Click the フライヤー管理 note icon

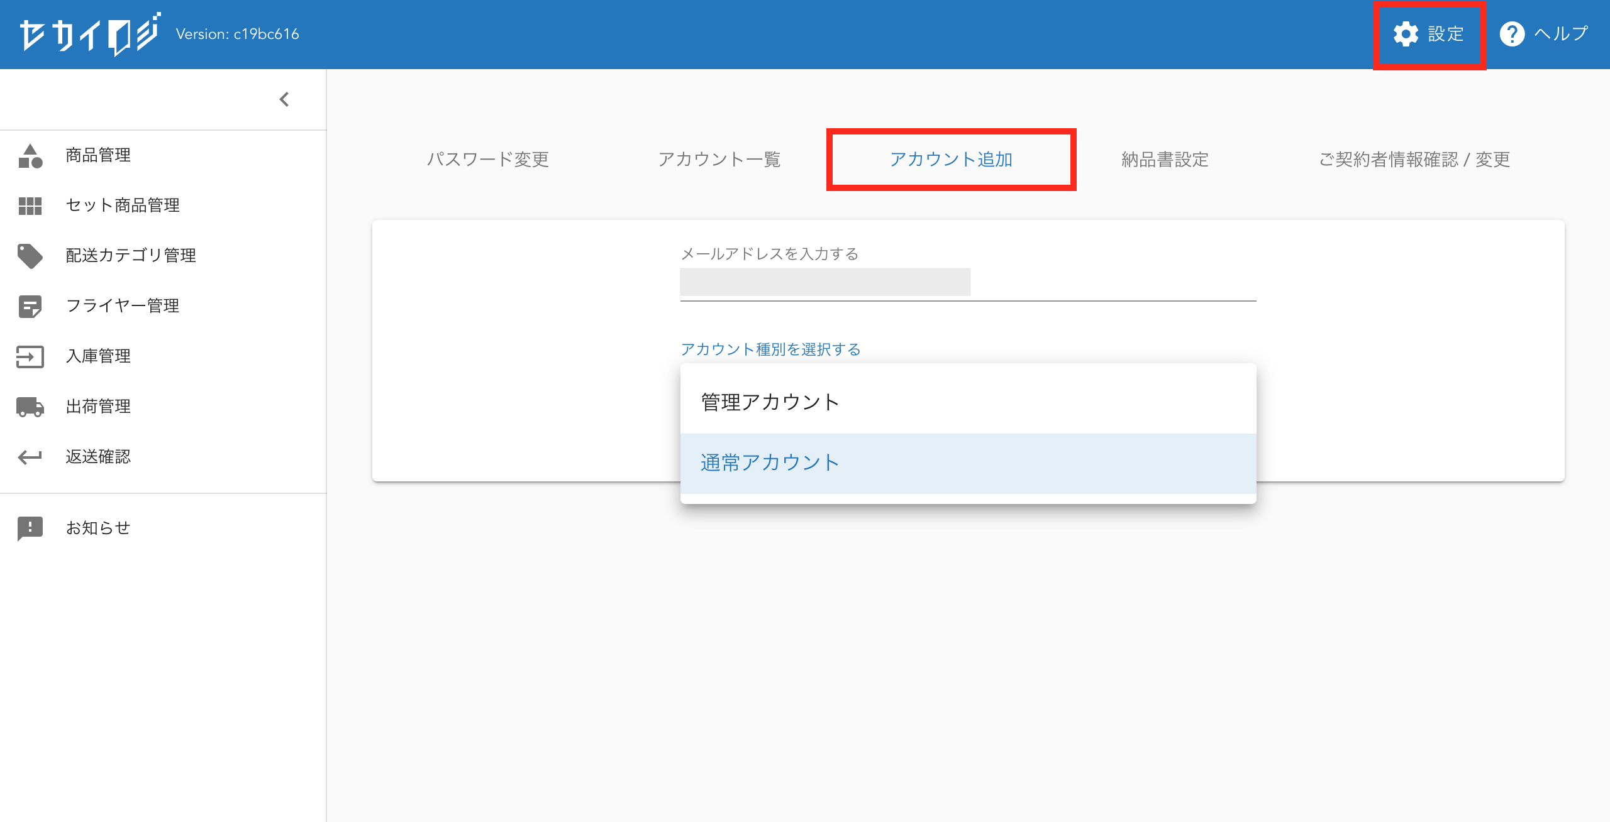pyautogui.click(x=30, y=306)
